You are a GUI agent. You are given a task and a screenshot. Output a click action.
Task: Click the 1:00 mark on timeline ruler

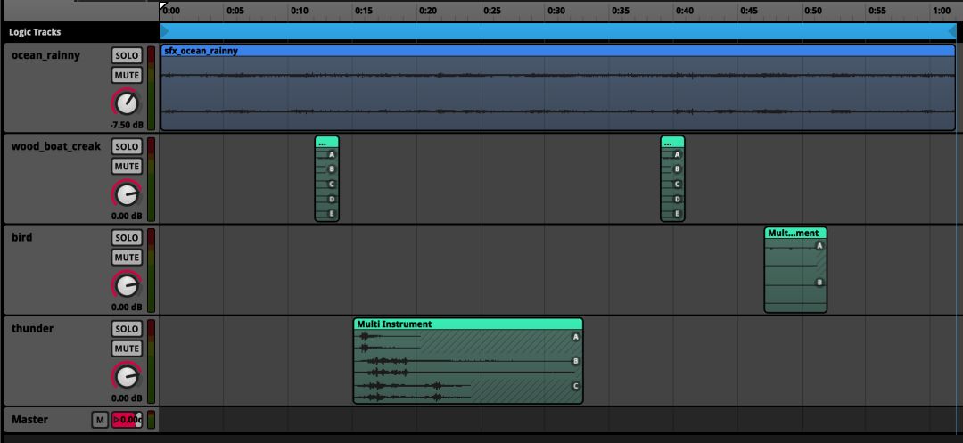coord(942,11)
